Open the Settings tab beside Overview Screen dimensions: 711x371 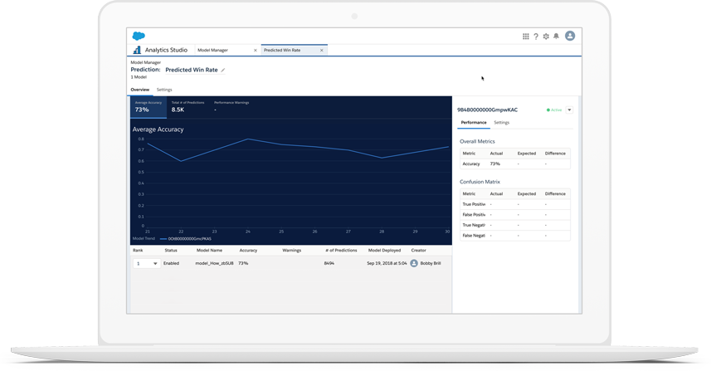(164, 90)
